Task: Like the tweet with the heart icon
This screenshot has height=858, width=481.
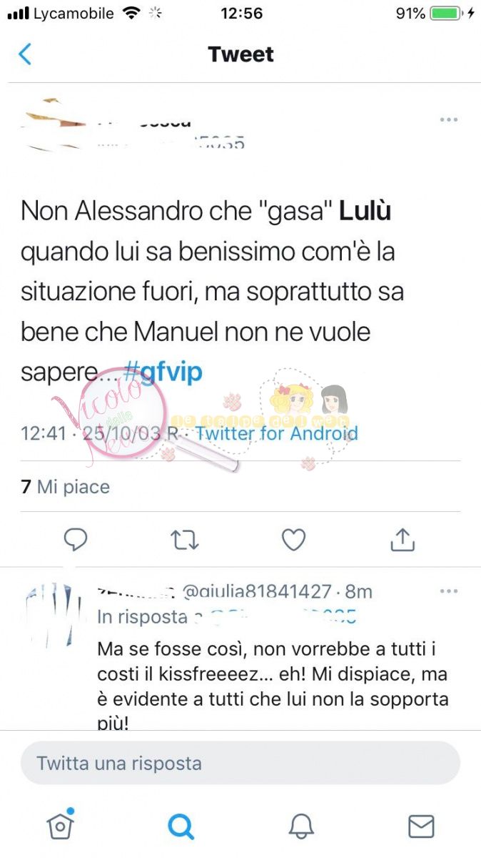Action: pos(293,540)
